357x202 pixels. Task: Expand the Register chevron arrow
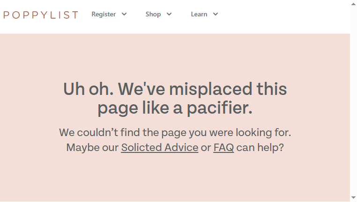pyautogui.click(x=124, y=14)
